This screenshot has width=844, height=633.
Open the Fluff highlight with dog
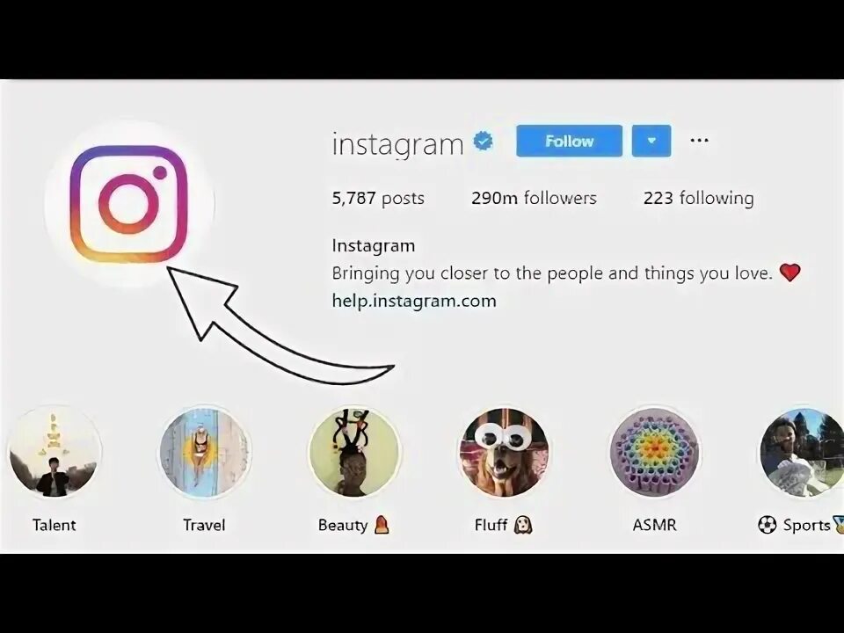tap(504, 452)
